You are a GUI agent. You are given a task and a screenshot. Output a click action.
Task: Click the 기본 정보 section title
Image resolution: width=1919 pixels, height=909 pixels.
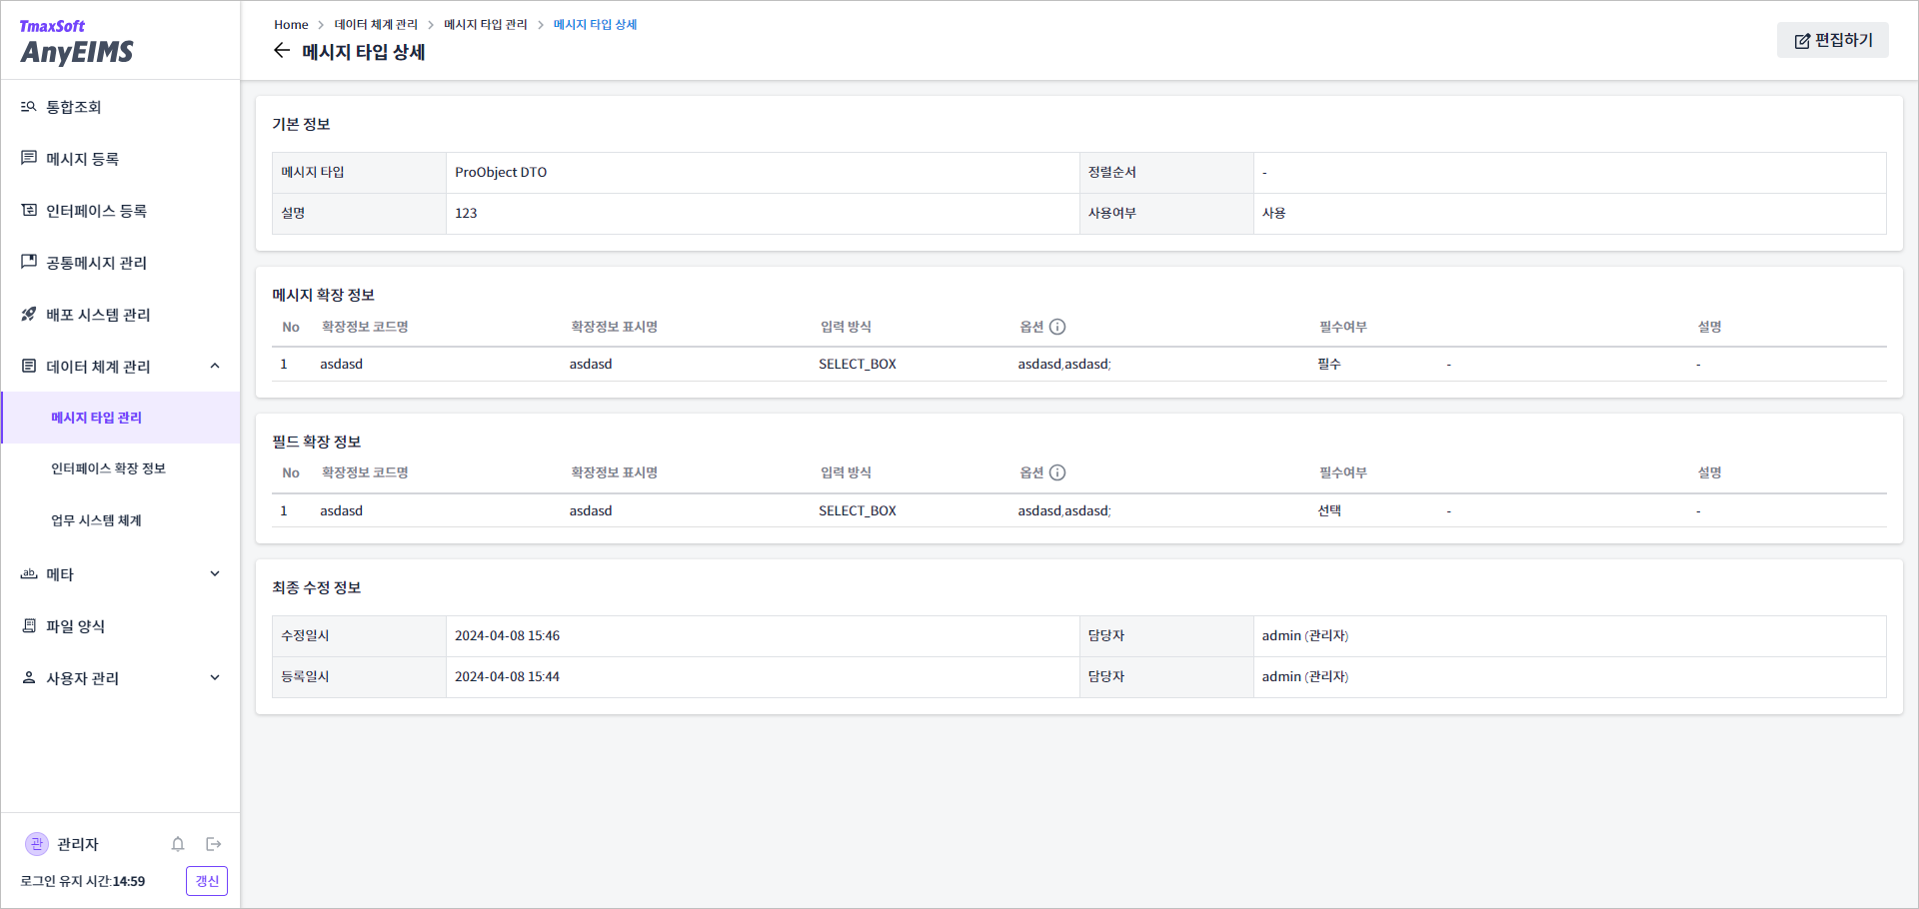[x=301, y=124]
